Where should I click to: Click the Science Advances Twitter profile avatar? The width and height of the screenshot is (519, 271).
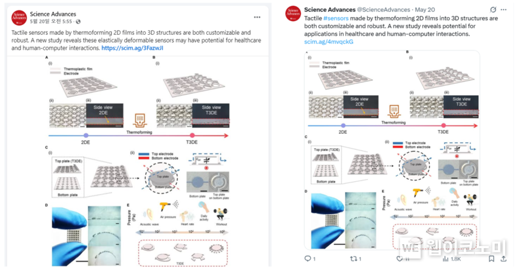click(293, 14)
